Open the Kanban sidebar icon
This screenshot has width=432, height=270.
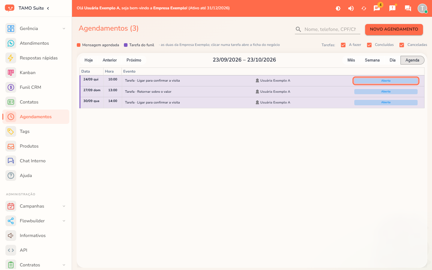tap(11, 73)
